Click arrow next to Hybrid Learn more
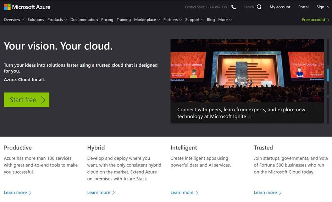Screen dimensions: 332x202 [x=114, y=193]
